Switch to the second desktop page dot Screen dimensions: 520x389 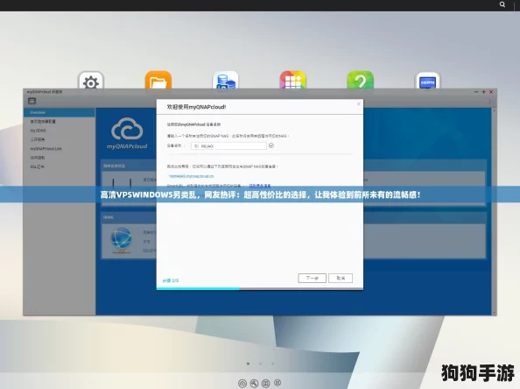click(261, 364)
